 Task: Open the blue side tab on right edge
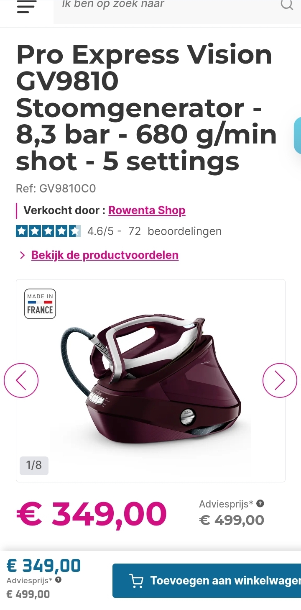(x=298, y=136)
